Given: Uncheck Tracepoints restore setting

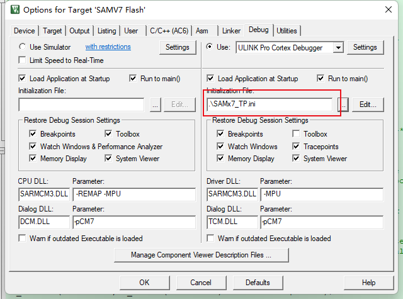Looking at the screenshot, I should coord(297,147).
